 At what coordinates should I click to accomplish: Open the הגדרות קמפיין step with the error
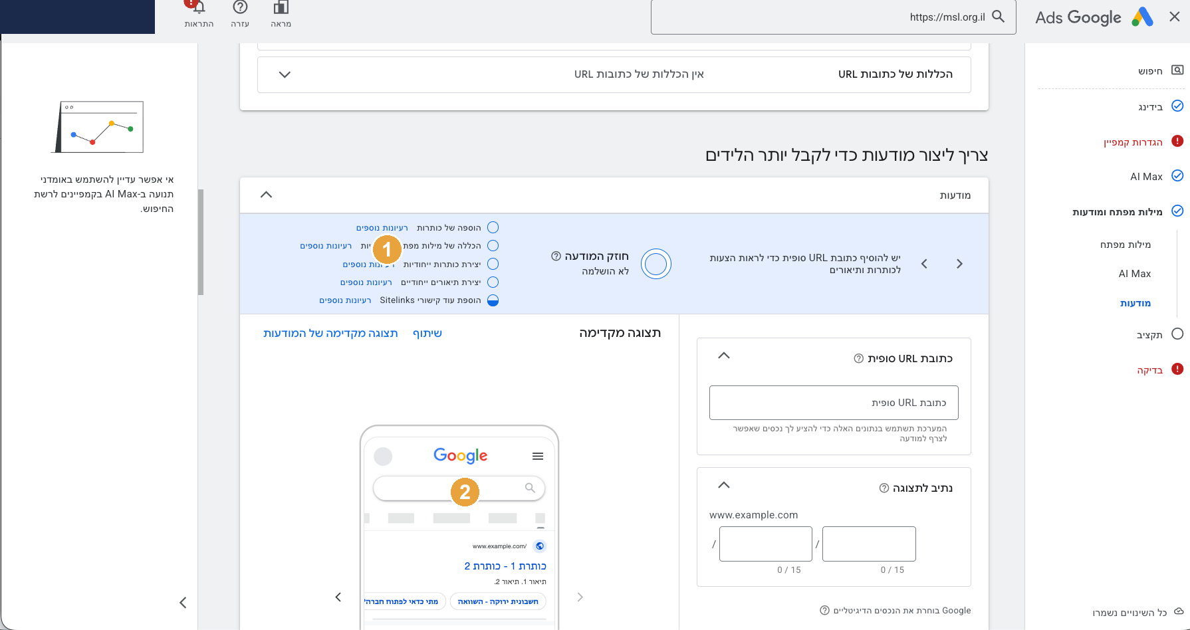(x=1133, y=142)
